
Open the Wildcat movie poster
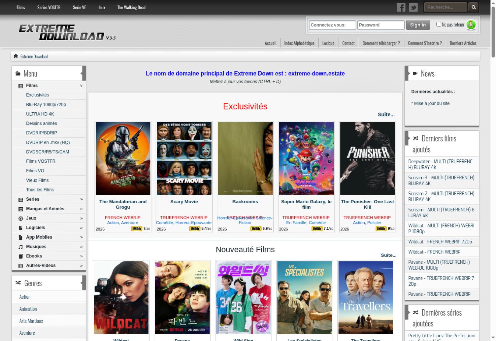[121, 298]
